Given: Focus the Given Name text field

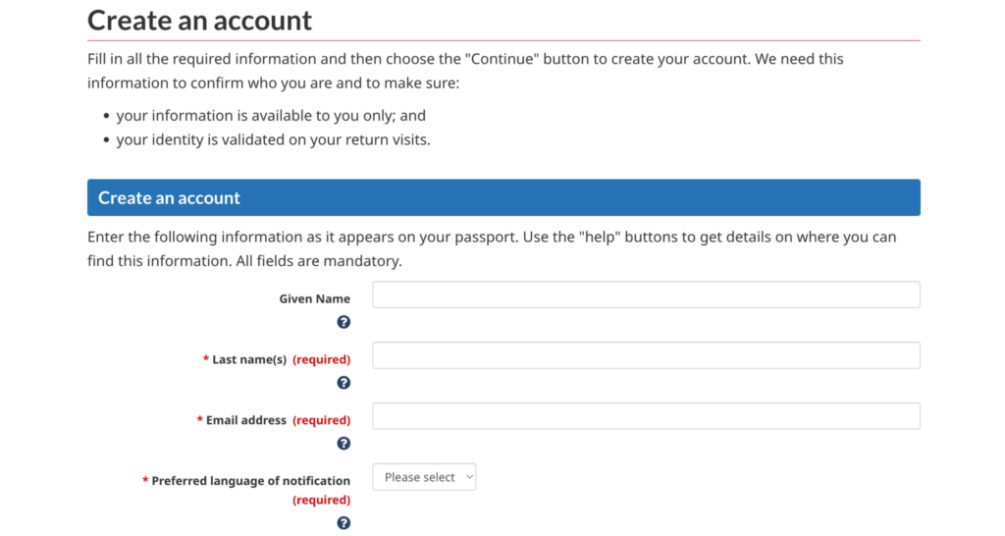Looking at the screenshot, I should click(x=646, y=295).
